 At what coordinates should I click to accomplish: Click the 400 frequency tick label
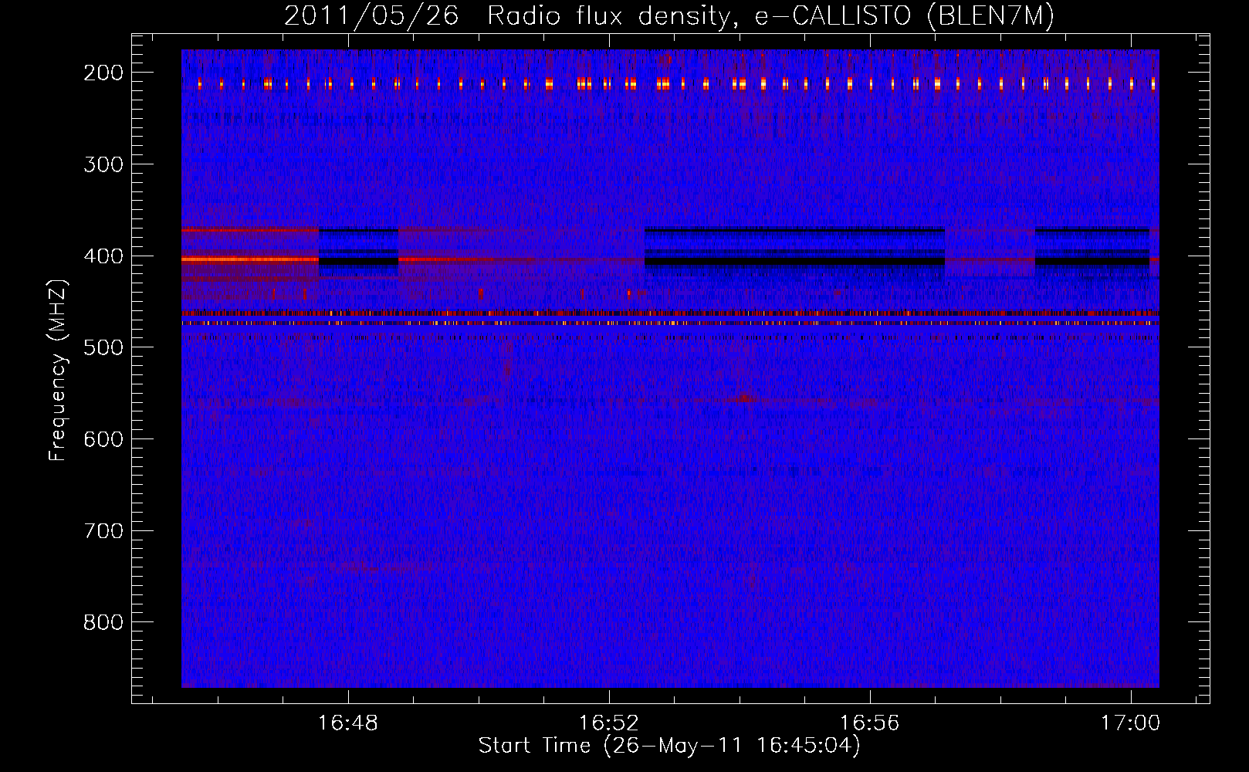tap(103, 256)
